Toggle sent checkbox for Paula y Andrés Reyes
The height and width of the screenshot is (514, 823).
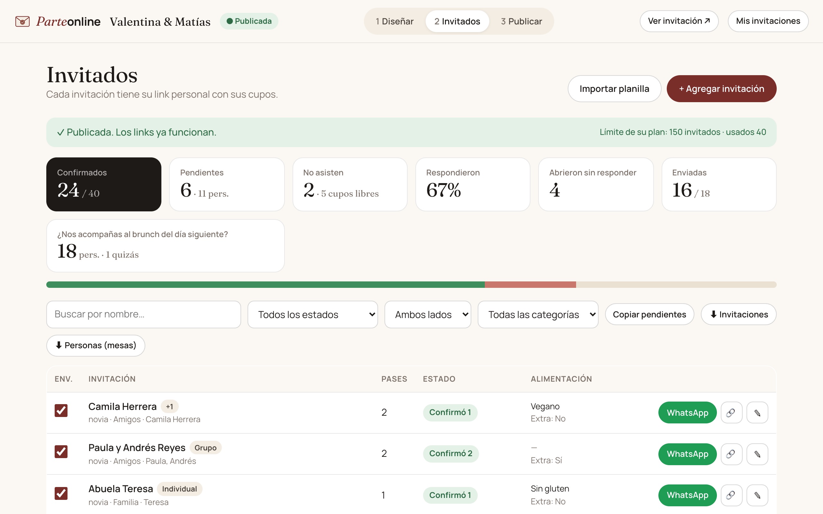61,451
